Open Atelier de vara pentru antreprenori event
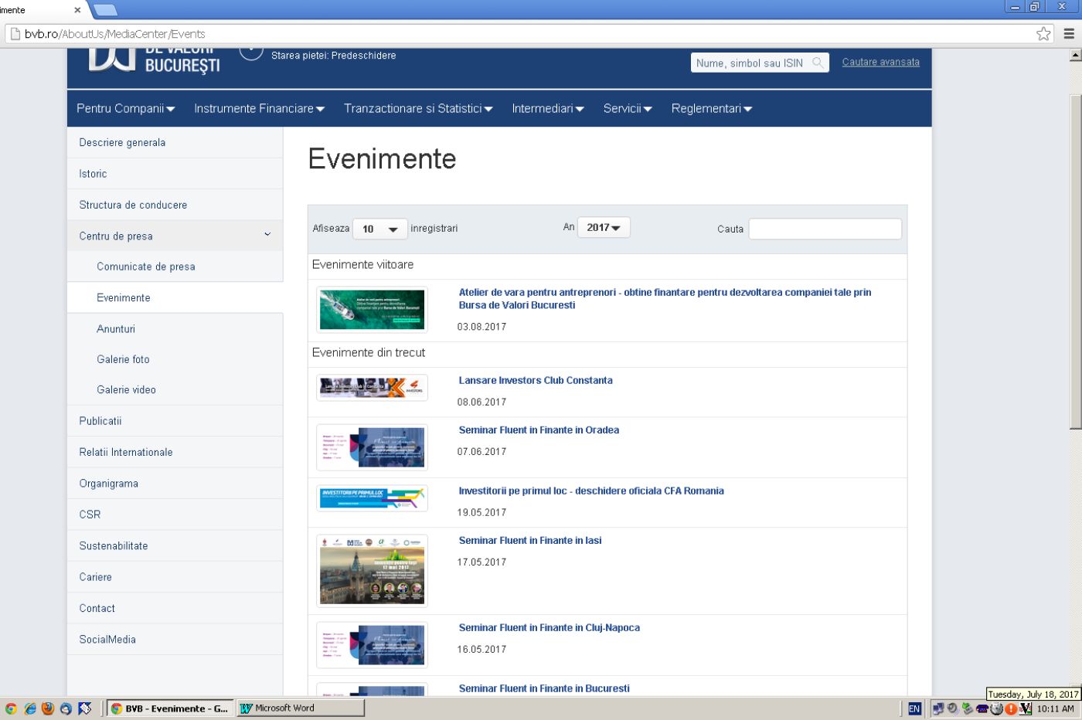The width and height of the screenshot is (1082, 720). (665, 298)
